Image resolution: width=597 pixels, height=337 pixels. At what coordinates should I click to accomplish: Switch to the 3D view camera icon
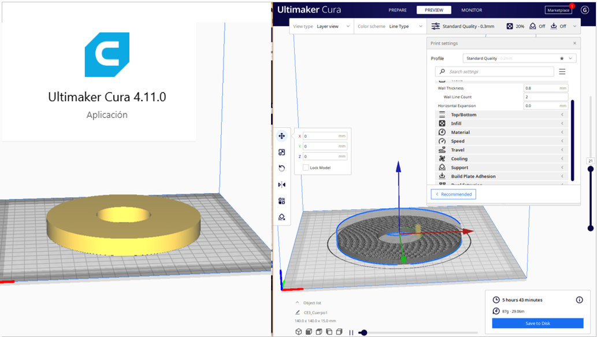tap(298, 332)
